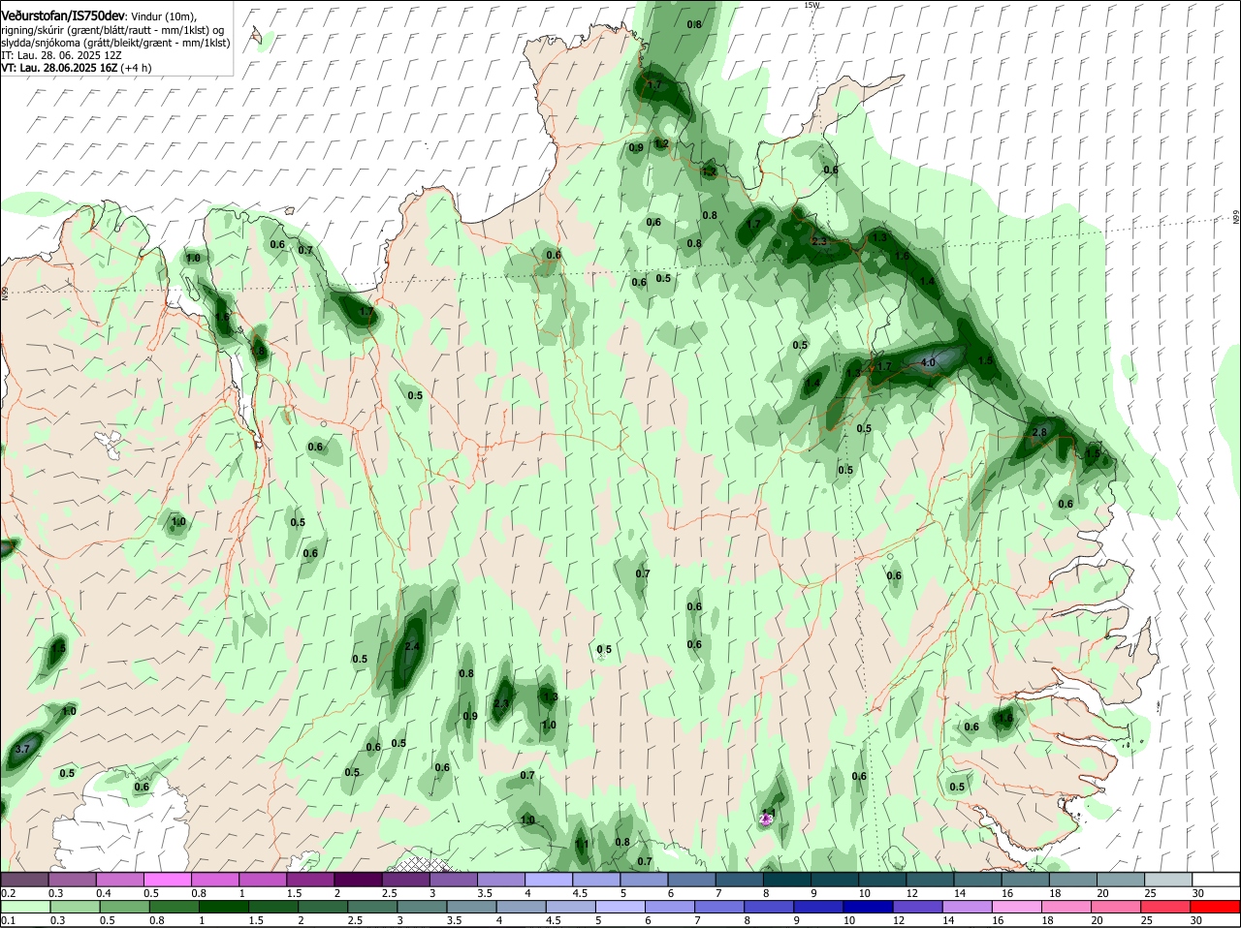The width and height of the screenshot is (1241, 928).
Task: Click the hot pink 20 swatch in the lower legend
Action: point(1115,907)
